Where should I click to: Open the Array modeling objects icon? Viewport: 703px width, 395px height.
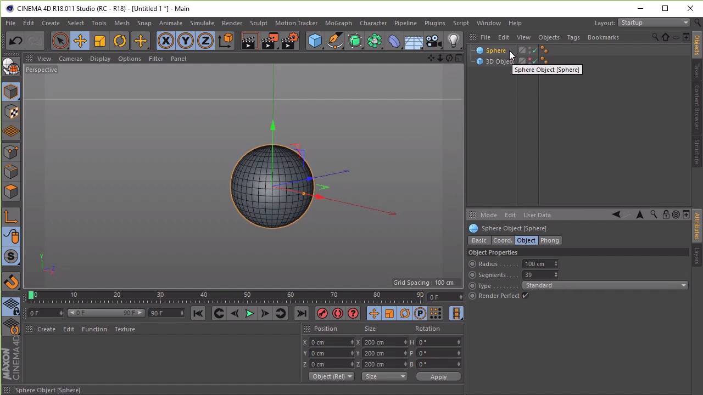(375, 41)
